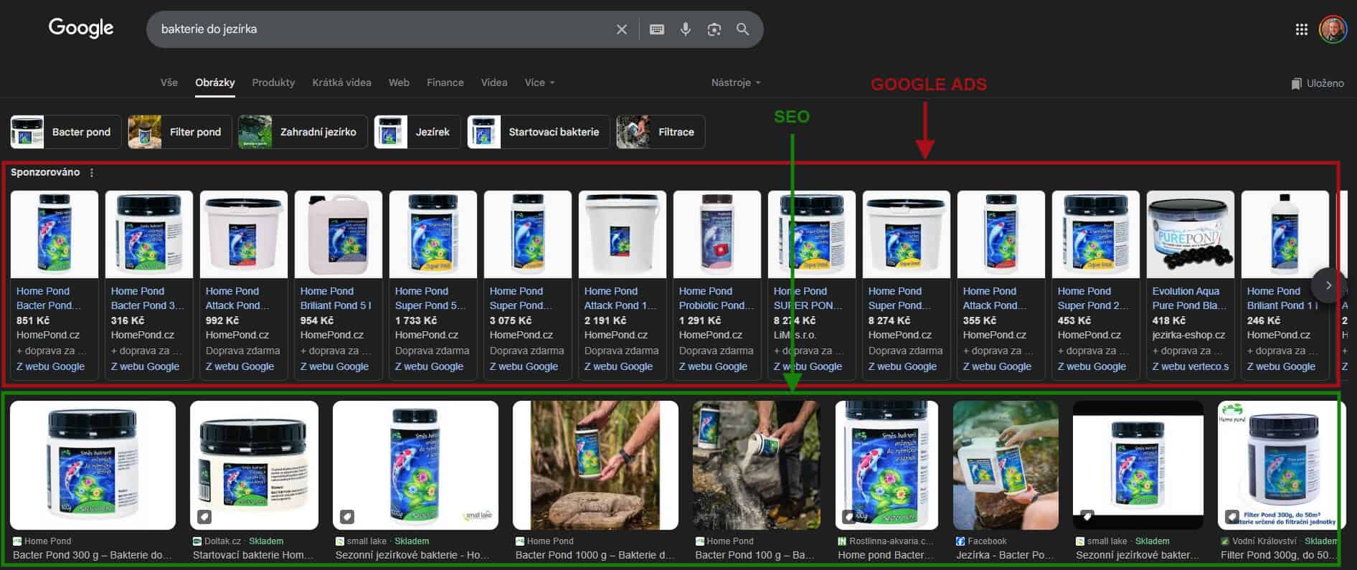Start voice search with microphone icon

point(686,29)
